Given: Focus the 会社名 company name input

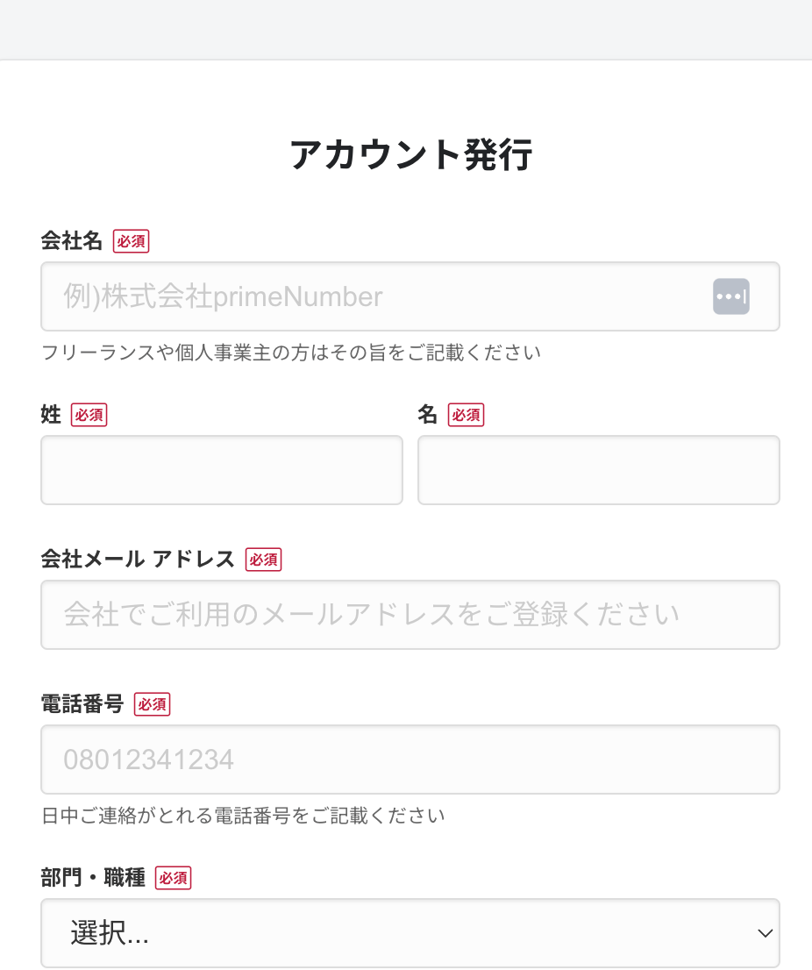Looking at the screenshot, I should 410,296.
